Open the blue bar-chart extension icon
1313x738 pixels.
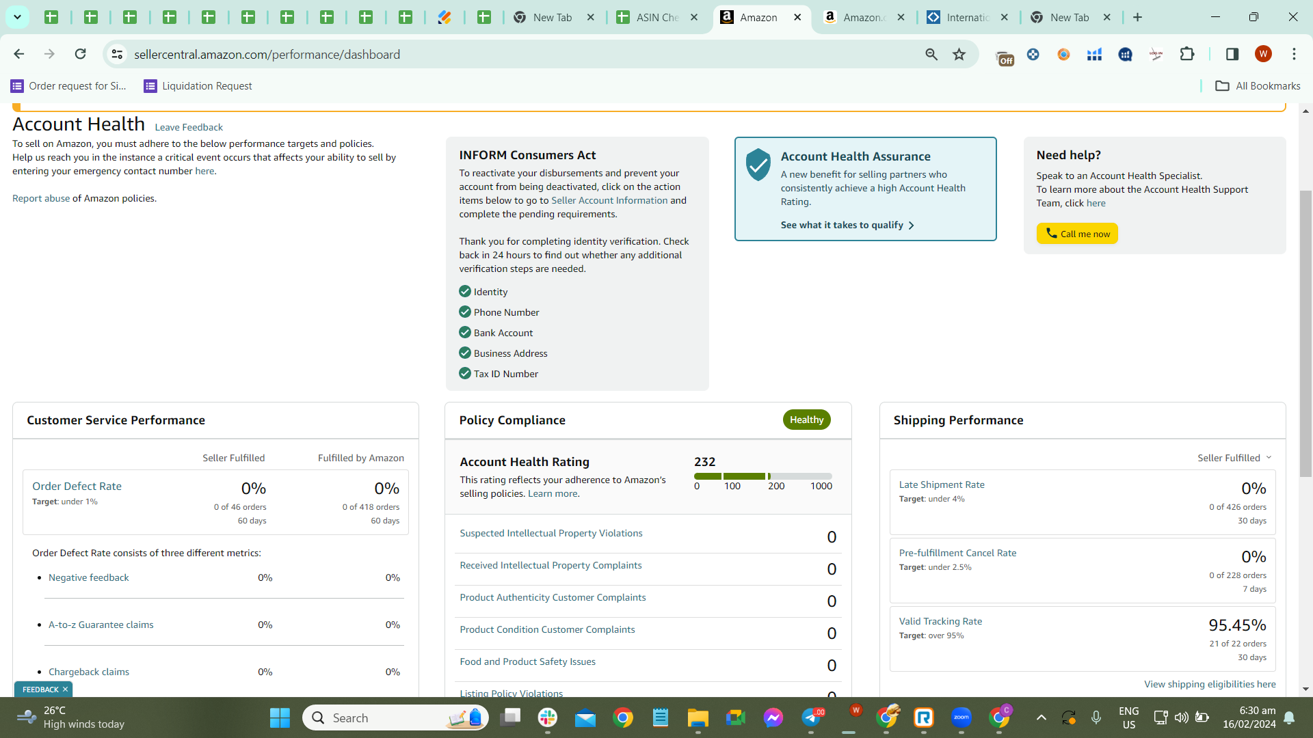click(x=1094, y=54)
